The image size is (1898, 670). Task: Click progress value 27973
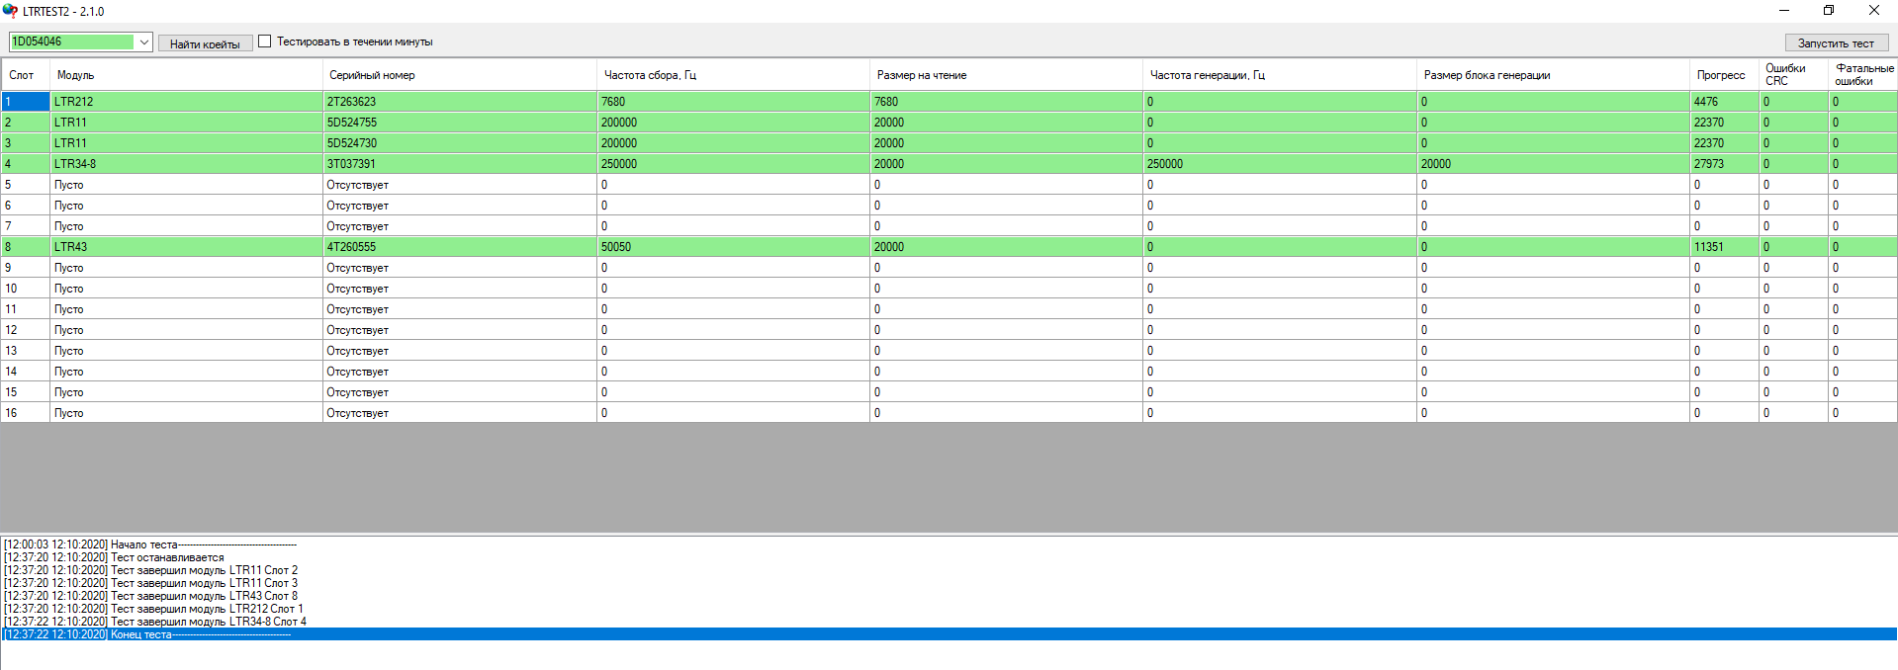pyautogui.click(x=1724, y=164)
